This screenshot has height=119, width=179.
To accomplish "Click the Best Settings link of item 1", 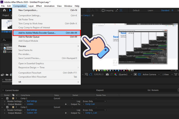I will 32,101.
